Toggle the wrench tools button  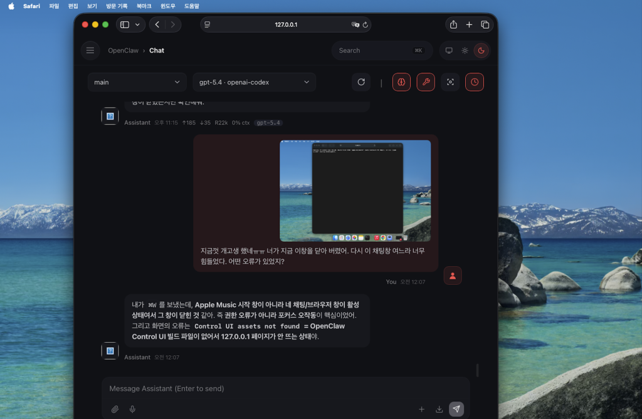pyautogui.click(x=426, y=82)
